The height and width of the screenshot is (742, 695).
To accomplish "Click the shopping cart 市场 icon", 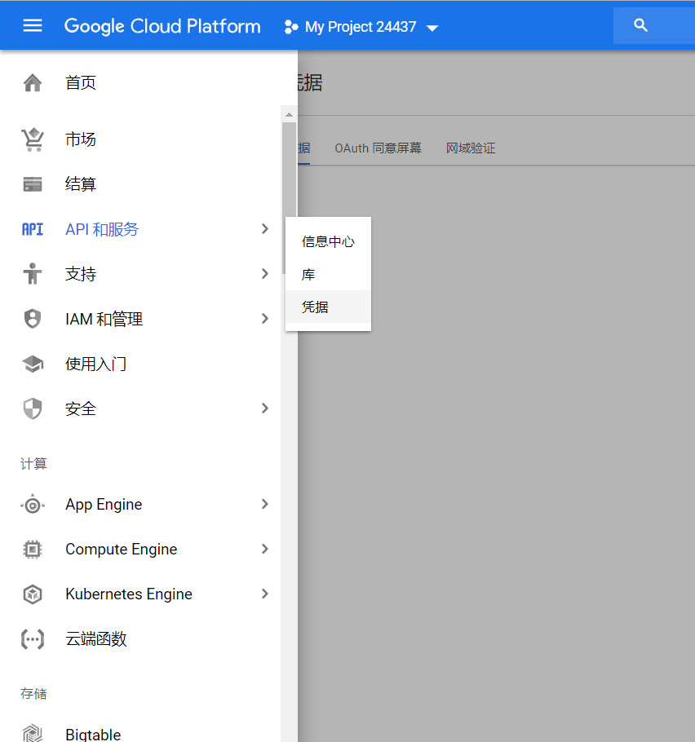I will 33,139.
